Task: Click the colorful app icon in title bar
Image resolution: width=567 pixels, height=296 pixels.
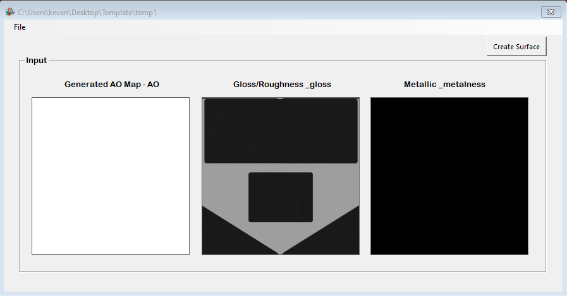Action: pos(9,12)
